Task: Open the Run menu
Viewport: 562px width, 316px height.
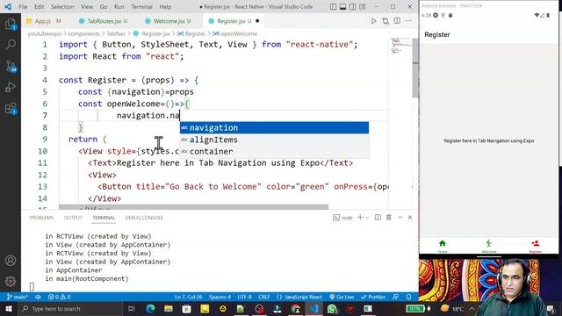Action: 119,7
